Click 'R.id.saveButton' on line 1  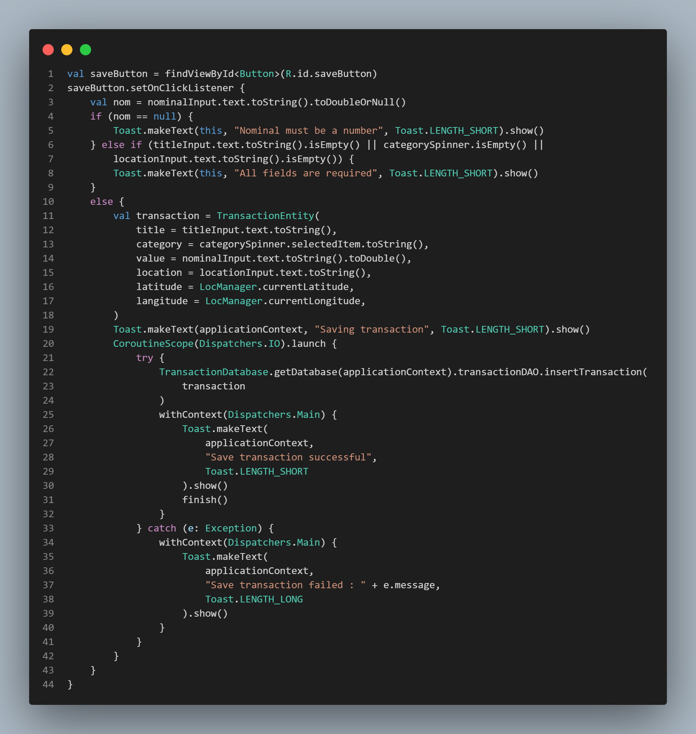pos(329,74)
